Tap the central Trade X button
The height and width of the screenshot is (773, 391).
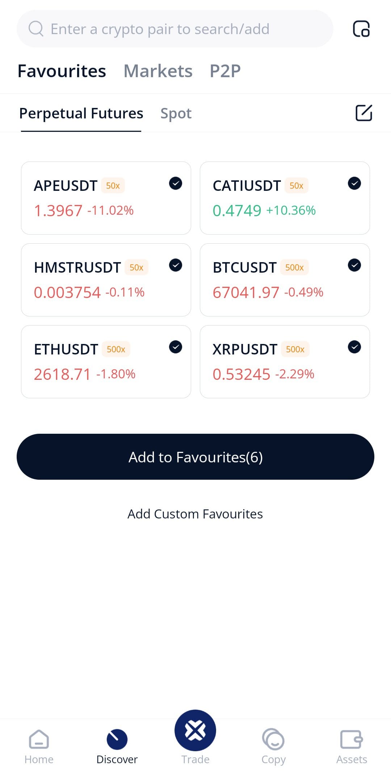[x=195, y=730]
